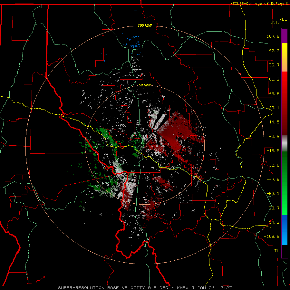Pick the black TH segment of the color bar
This screenshot has height=290, width=290.
coord(285,251)
